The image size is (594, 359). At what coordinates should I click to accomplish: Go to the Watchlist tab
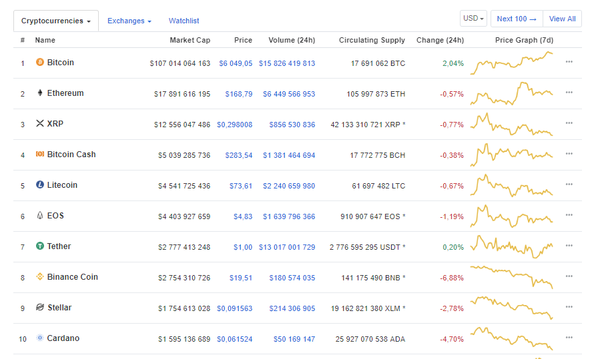point(184,21)
